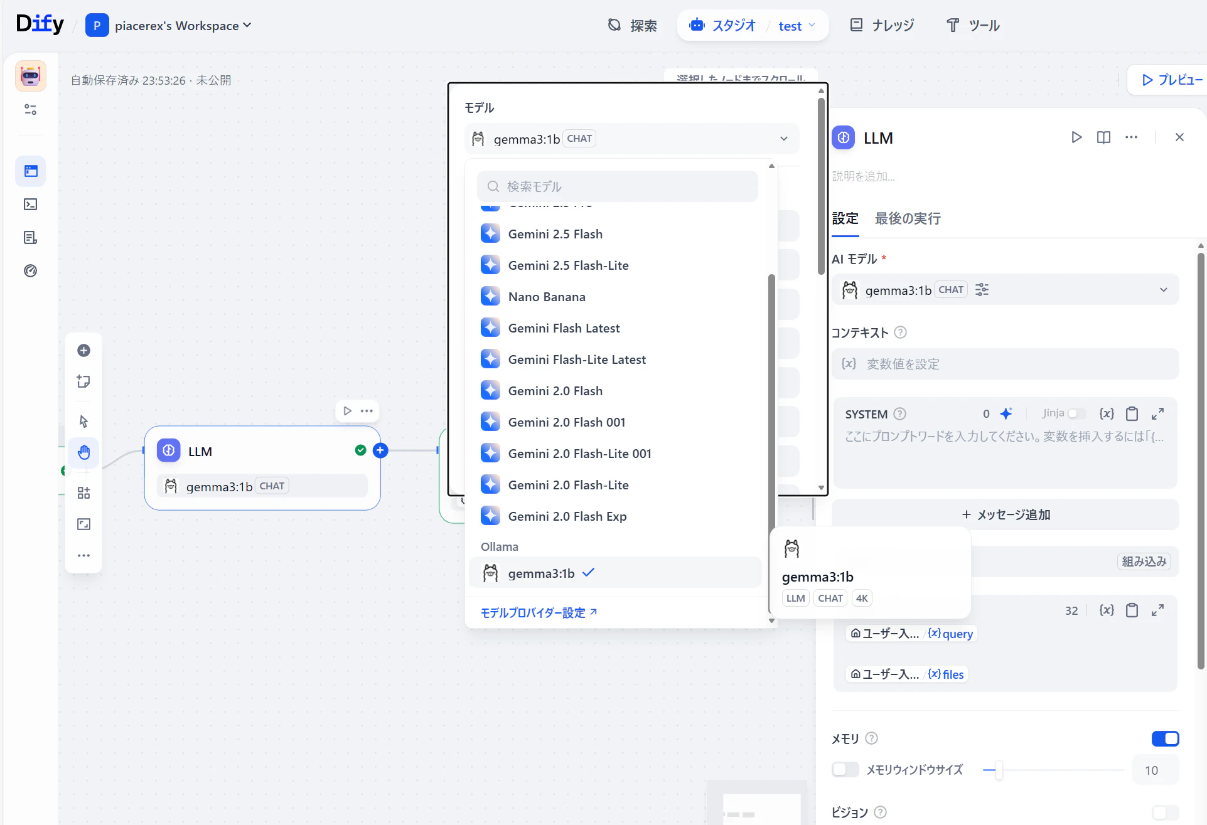Screen dimensions: 1207x825
Task: Open app settings icon below robot avatar
Action: click(31, 110)
